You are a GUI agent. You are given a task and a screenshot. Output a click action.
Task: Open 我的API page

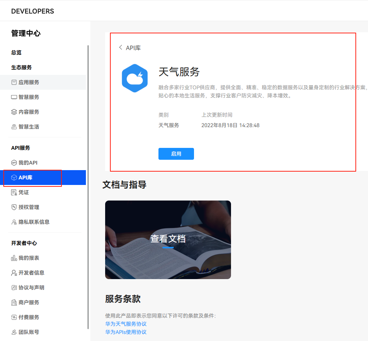(43, 163)
